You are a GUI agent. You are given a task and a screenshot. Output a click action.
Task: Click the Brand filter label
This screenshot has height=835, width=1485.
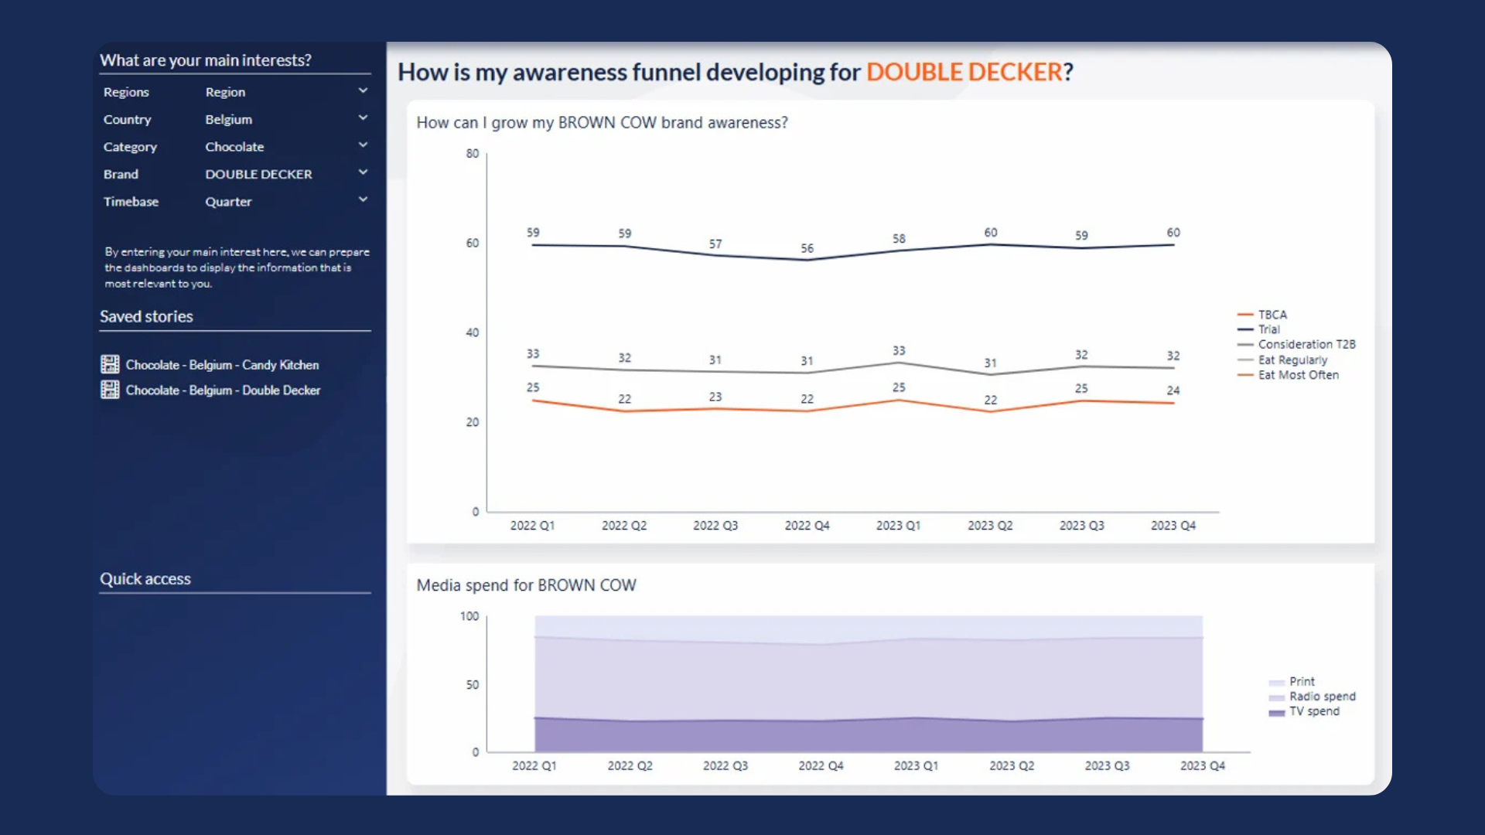[x=121, y=175]
